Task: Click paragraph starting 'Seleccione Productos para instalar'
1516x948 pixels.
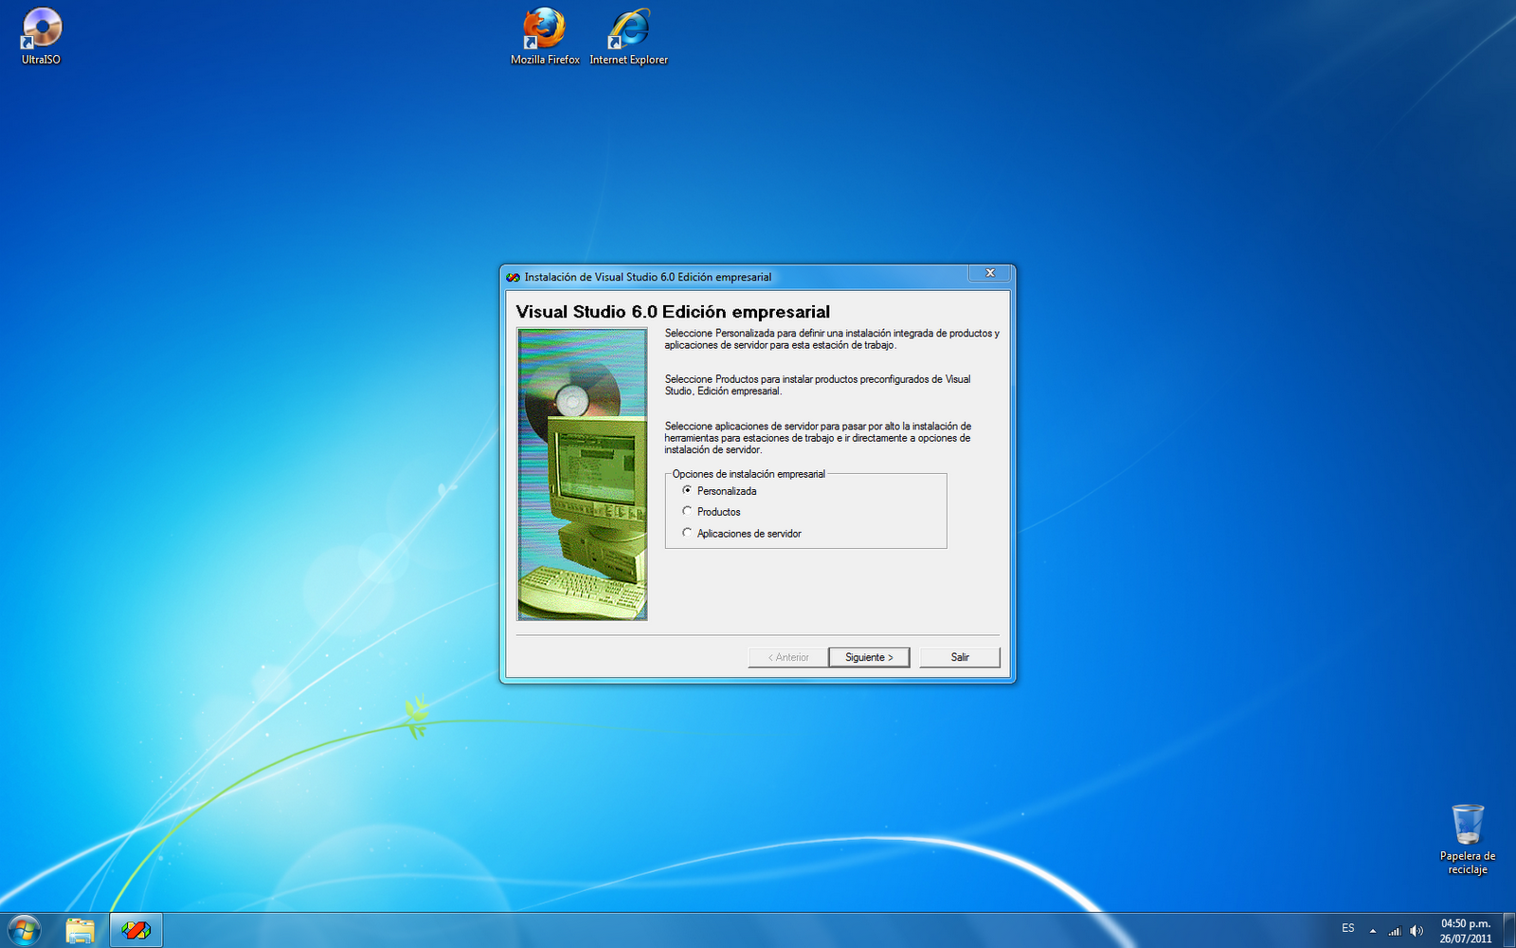Action: pos(818,385)
